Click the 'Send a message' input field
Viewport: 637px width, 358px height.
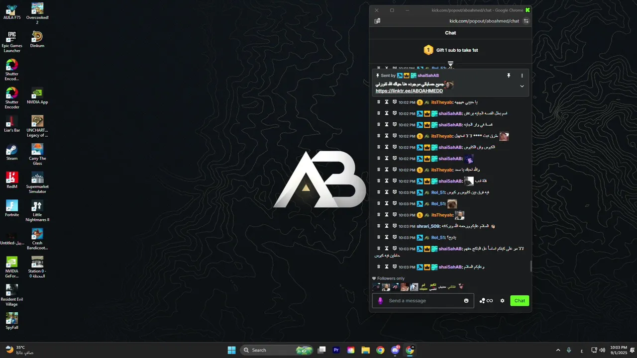click(423, 301)
